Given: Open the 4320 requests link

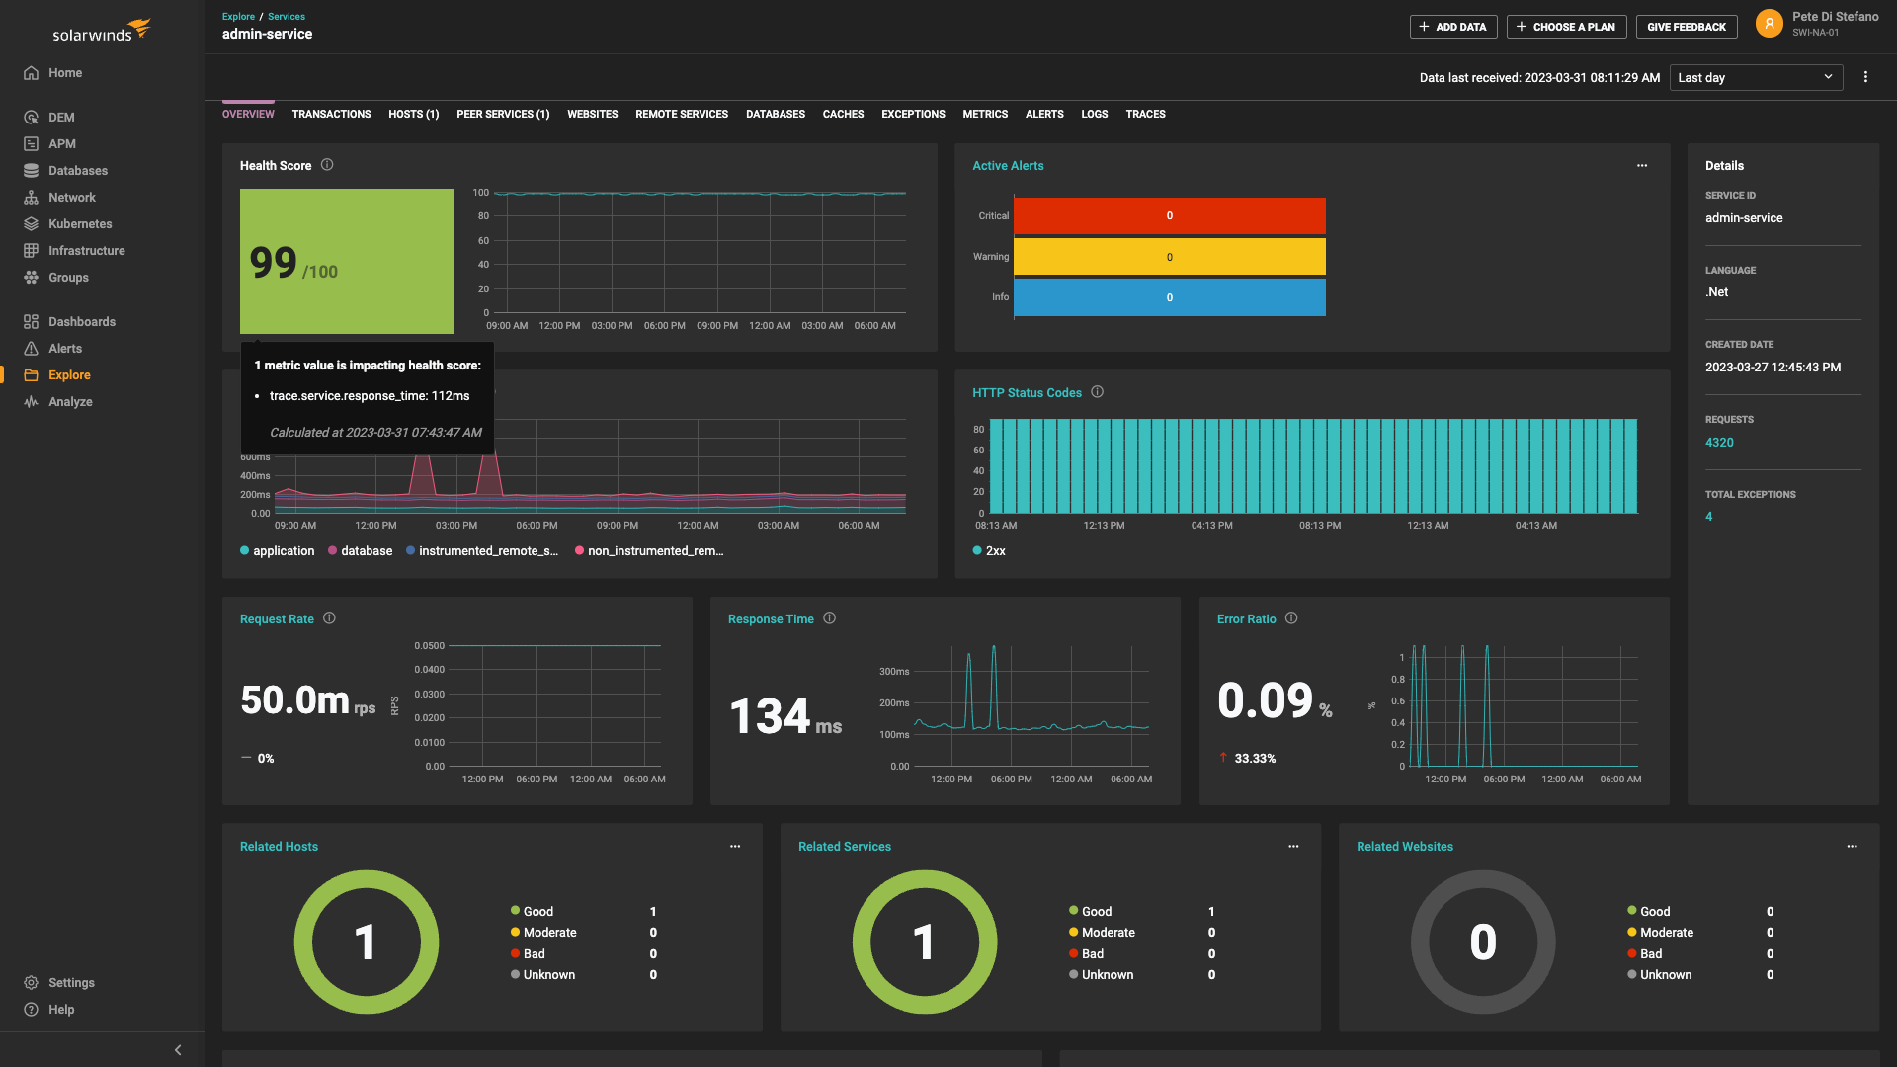Looking at the screenshot, I should click(1719, 443).
